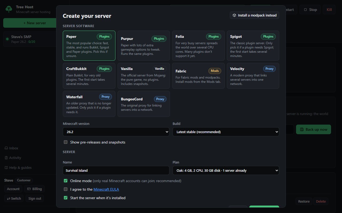Image resolution: width=342 pixels, height=213 pixels.
Task: Click the red Delete button
Action: pyautogui.click(x=321, y=201)
